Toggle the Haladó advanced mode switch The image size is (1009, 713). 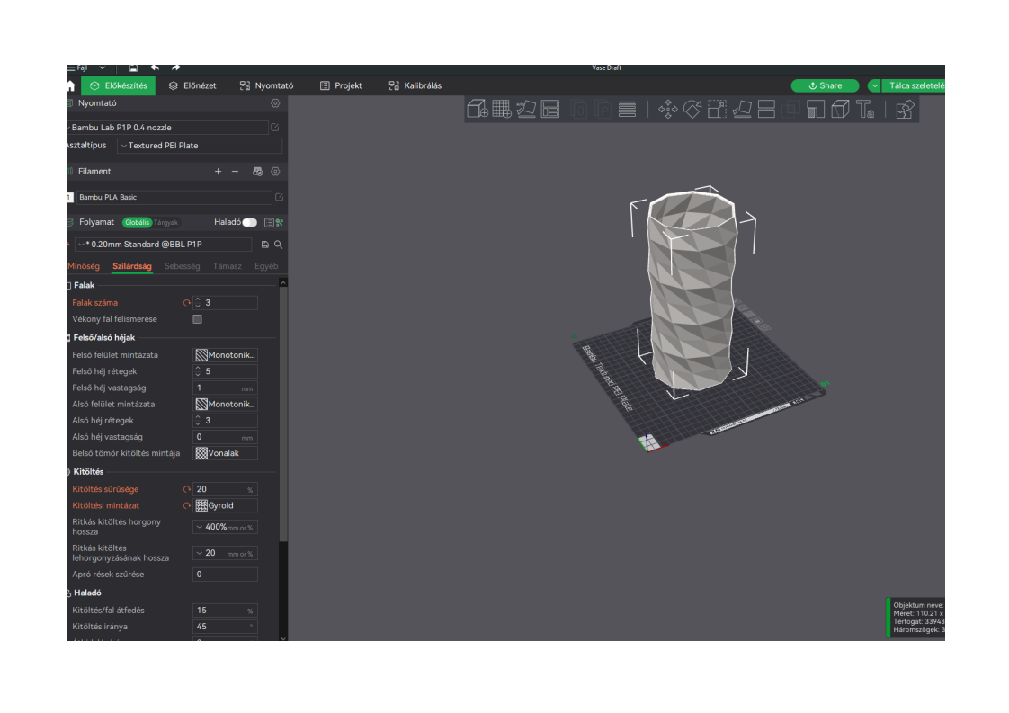pos(250,222)
